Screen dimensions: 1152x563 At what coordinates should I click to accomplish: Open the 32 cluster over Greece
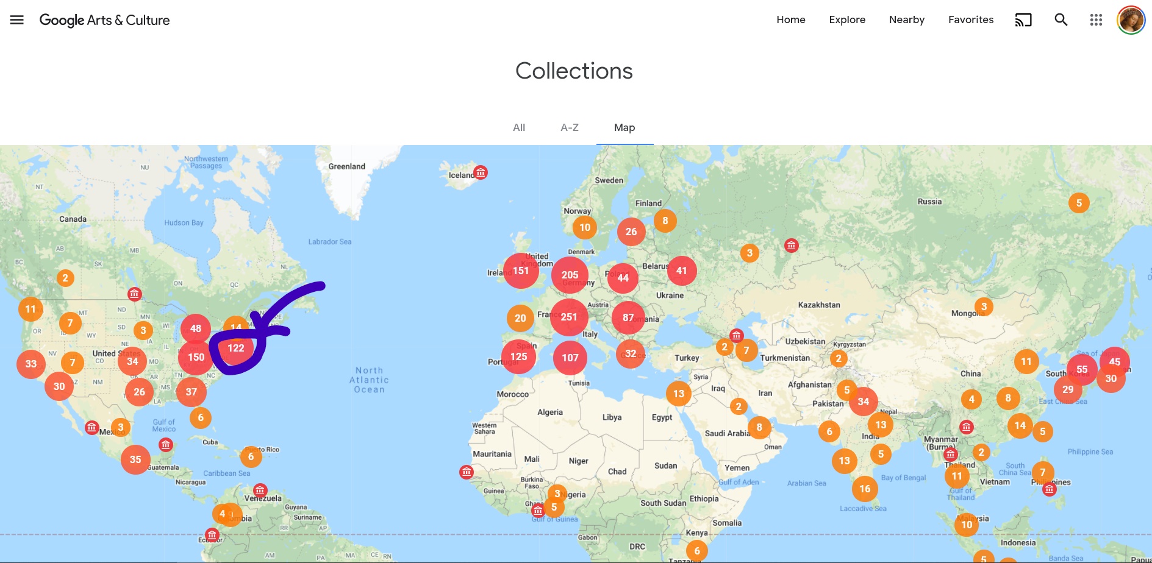point(631,353)
